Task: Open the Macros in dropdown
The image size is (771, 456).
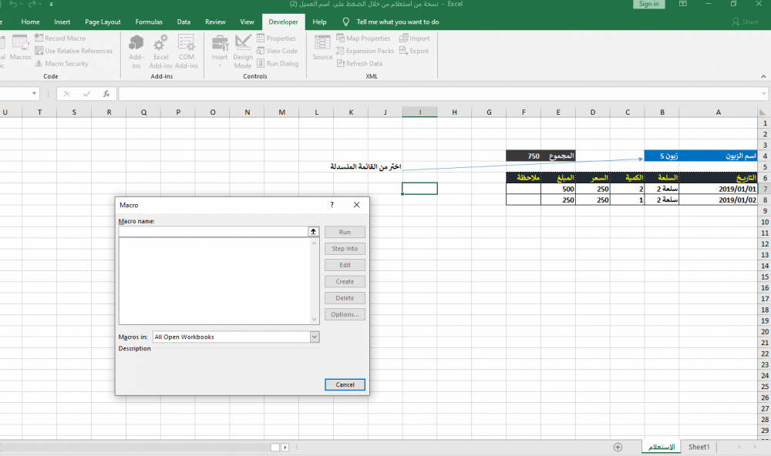Action: point(315,337)
